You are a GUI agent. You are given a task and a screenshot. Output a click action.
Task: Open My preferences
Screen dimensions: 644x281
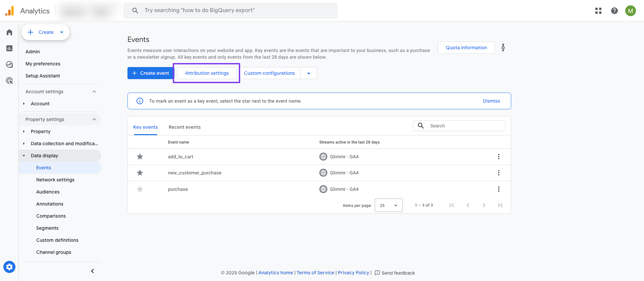tap(43, 64)
